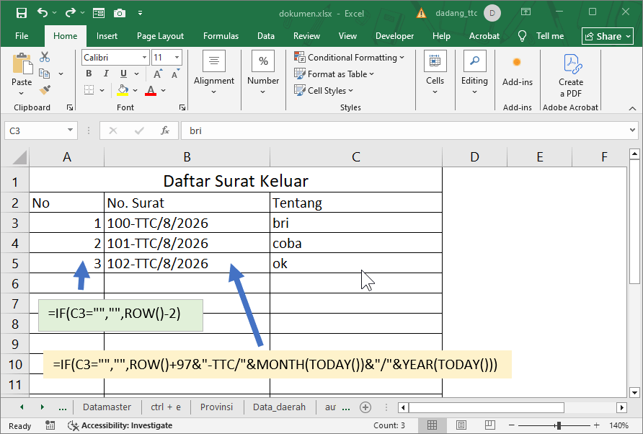Image resolution: width=643 pixels, height=434 pixels.
Task: Open the Clipboard pane launcher
Action: point(70,107)
